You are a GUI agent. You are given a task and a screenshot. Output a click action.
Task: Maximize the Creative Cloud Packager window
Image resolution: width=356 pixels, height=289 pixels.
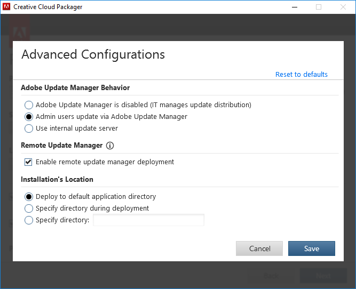tap(319, 7)
